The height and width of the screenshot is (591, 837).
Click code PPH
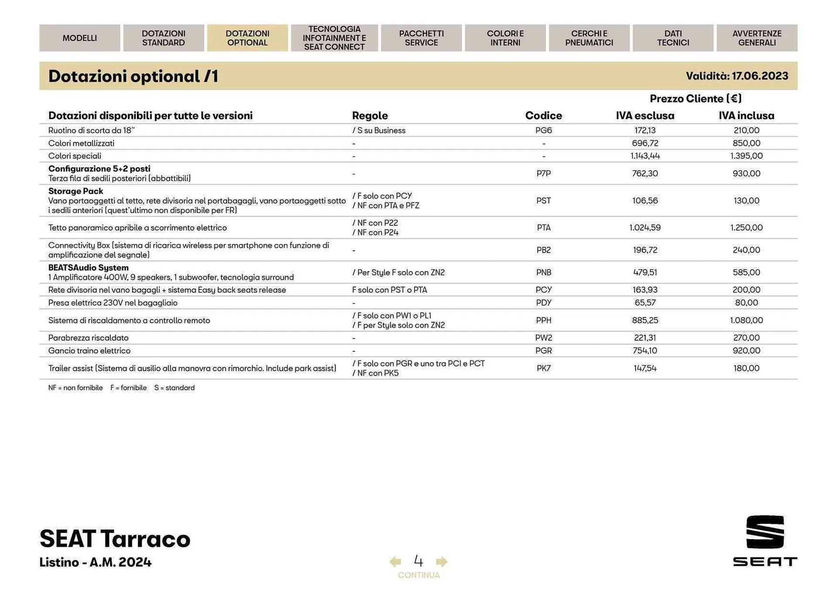544,320
